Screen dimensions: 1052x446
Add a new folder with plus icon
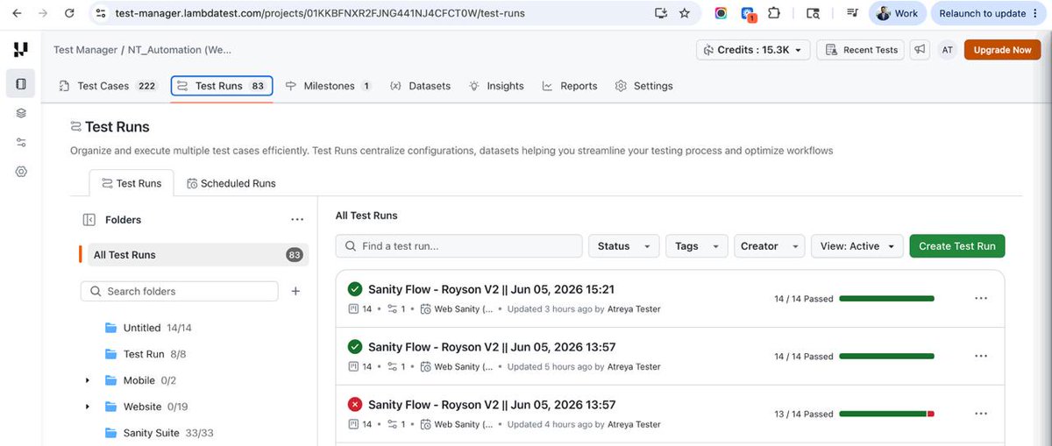click(x=295, y=291)
